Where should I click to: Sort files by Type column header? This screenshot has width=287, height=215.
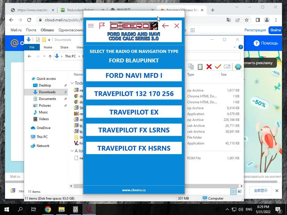point(191,74)
